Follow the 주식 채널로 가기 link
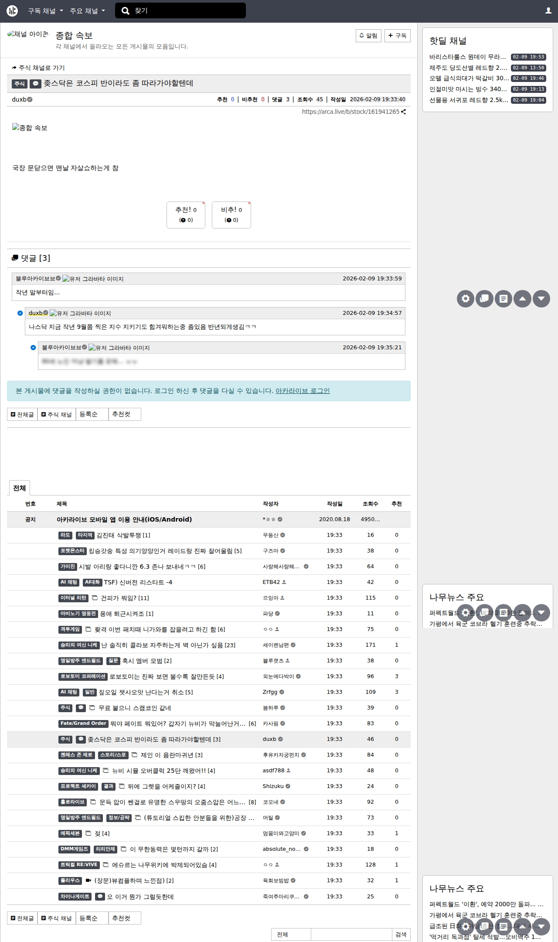 [38, 68]
